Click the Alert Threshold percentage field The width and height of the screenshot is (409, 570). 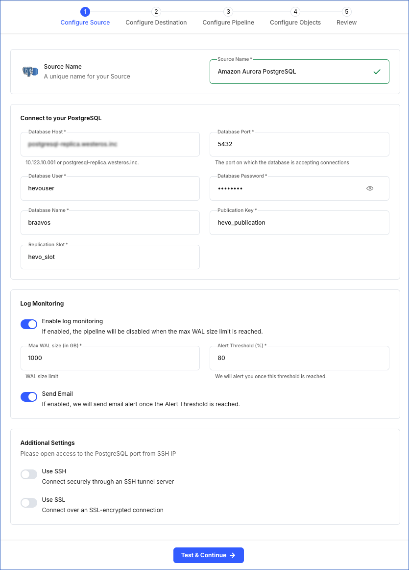click(299, 358)
